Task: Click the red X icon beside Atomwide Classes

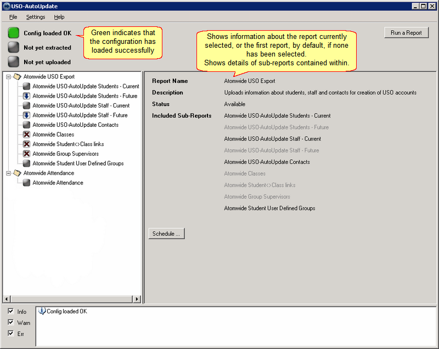Action: 26,134
